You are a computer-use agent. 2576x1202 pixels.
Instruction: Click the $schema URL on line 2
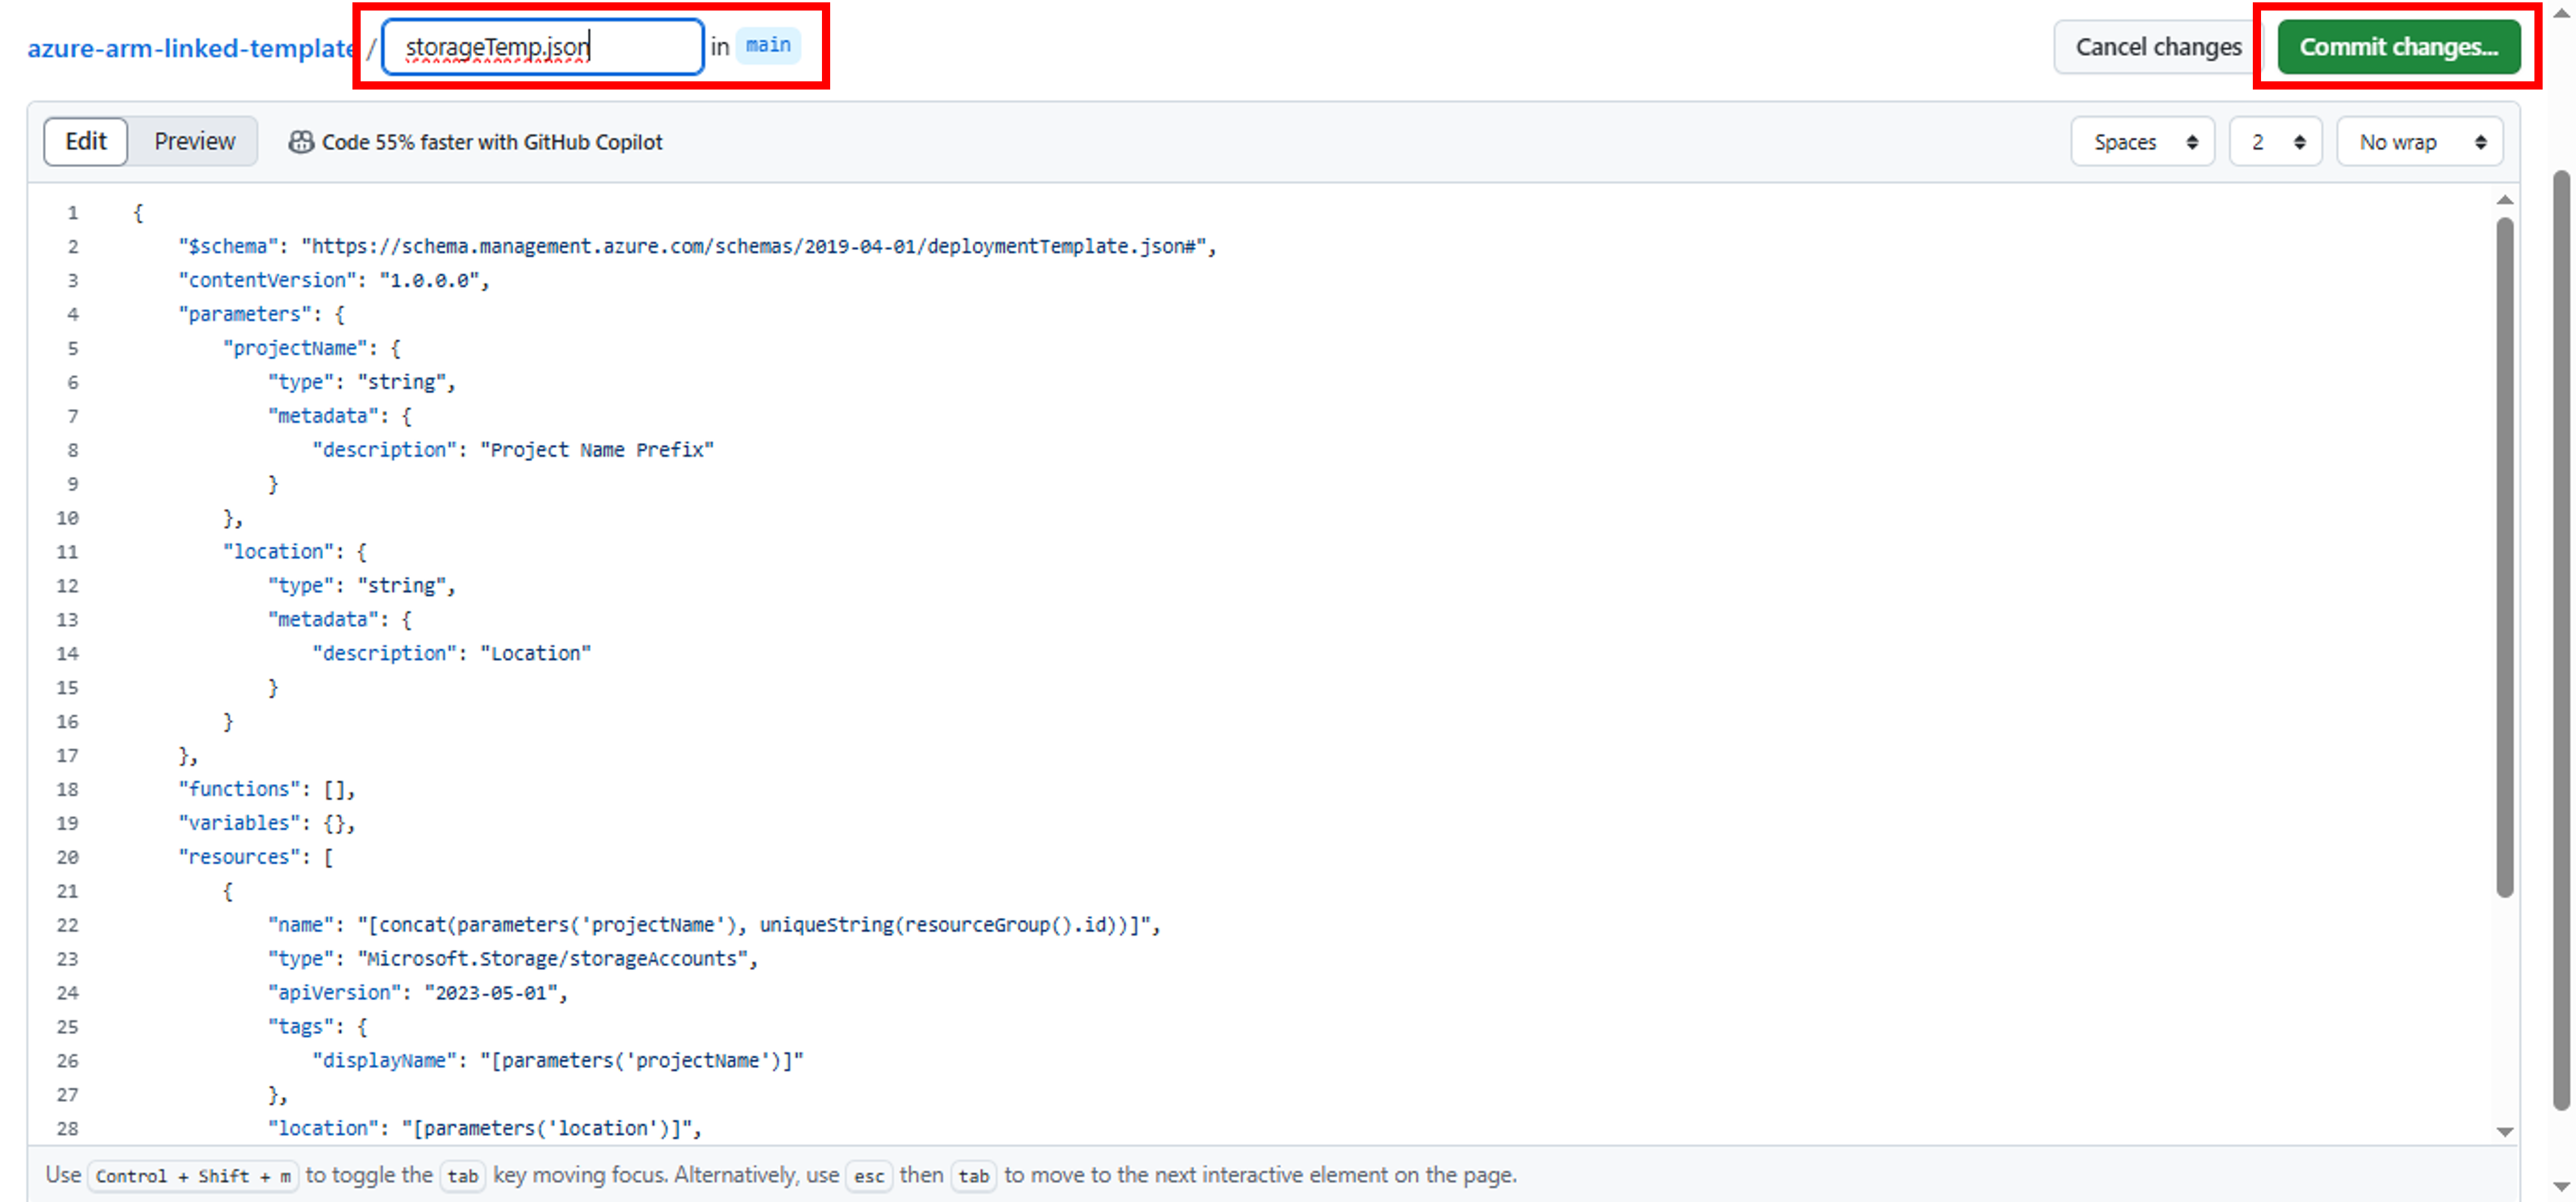pos(760,246)
